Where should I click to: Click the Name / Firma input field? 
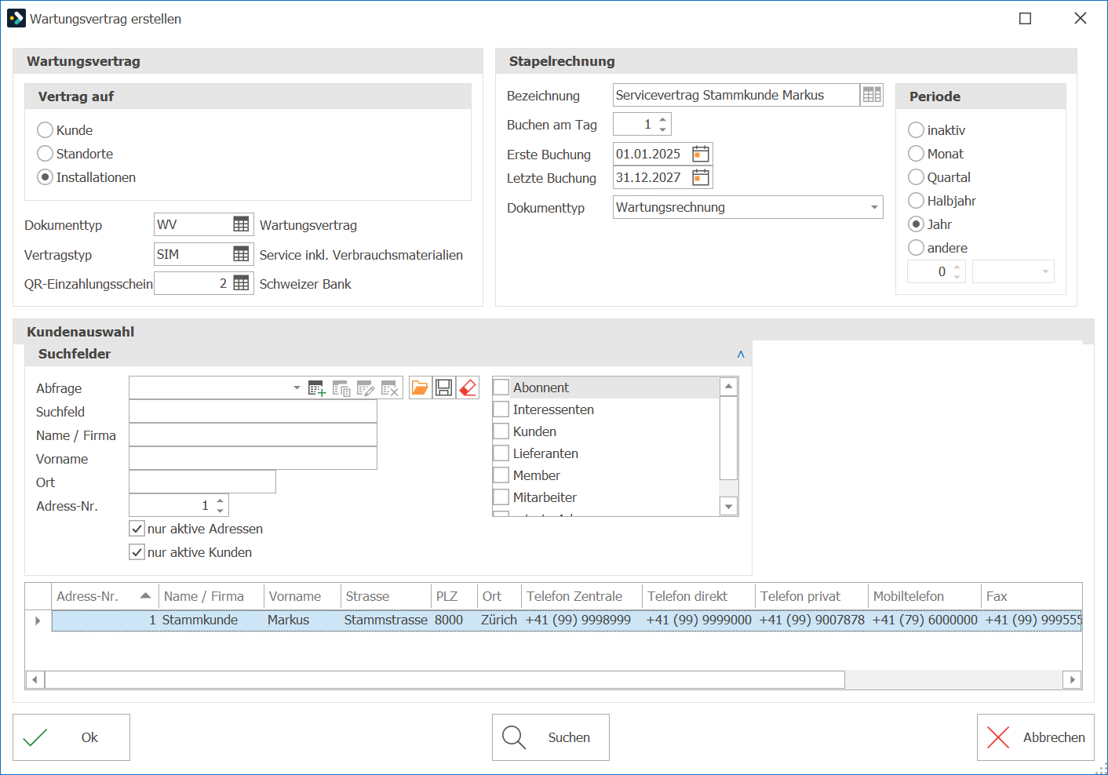[x=253, y=435]
